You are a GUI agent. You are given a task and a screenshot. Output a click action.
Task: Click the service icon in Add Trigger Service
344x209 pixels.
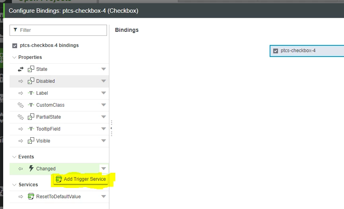[x=58, y=179]
